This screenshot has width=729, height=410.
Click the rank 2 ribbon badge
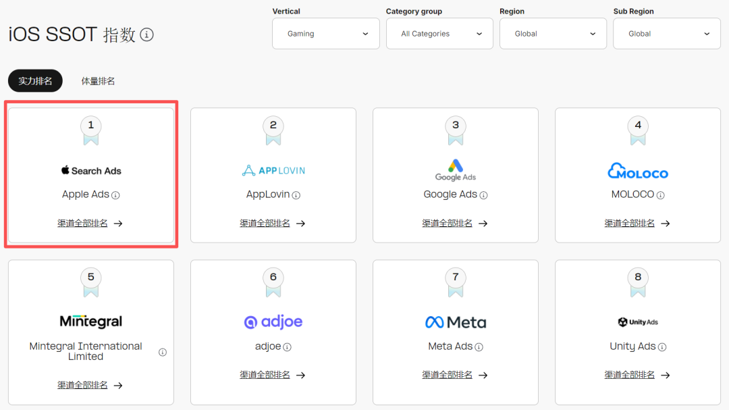pos(273,131)
